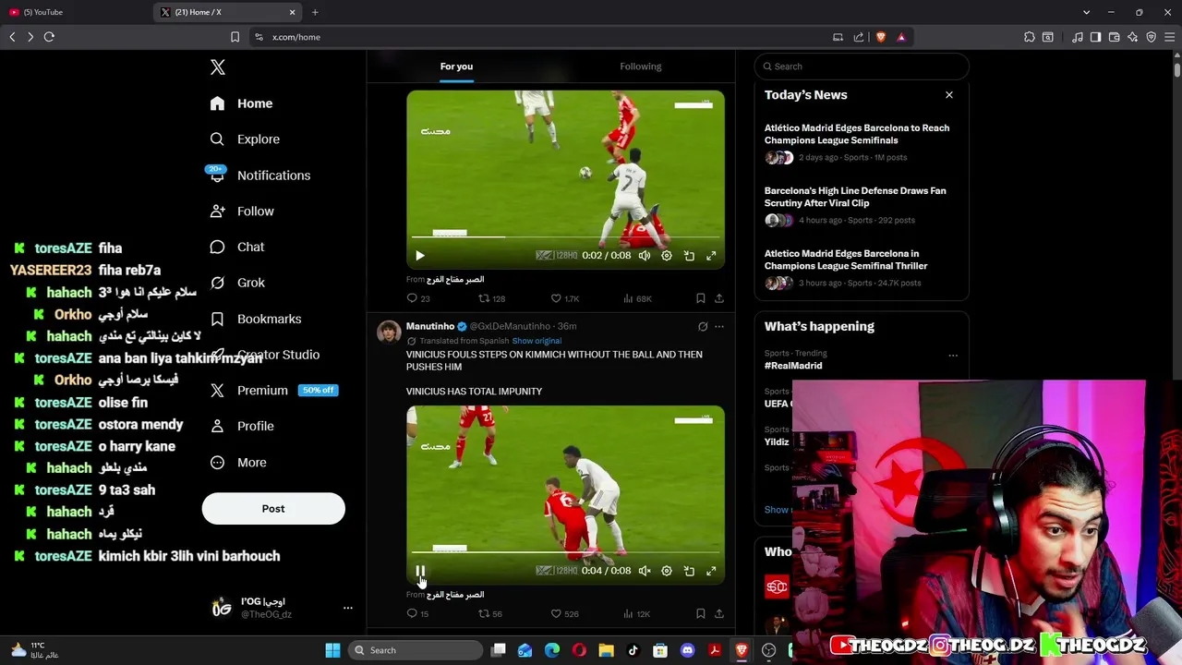Play the upper video

click(419, 256)
